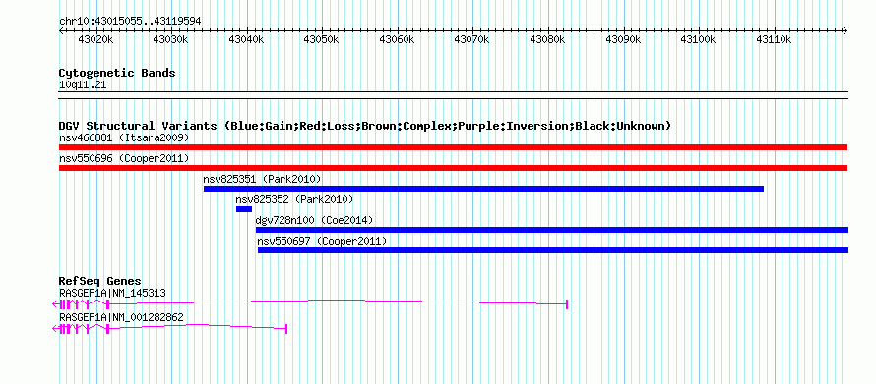The width and height of the screenshot is (876, 384).
Task: Click the 10q11.21 cytogenetic band label
Action: tap(83, 85)
